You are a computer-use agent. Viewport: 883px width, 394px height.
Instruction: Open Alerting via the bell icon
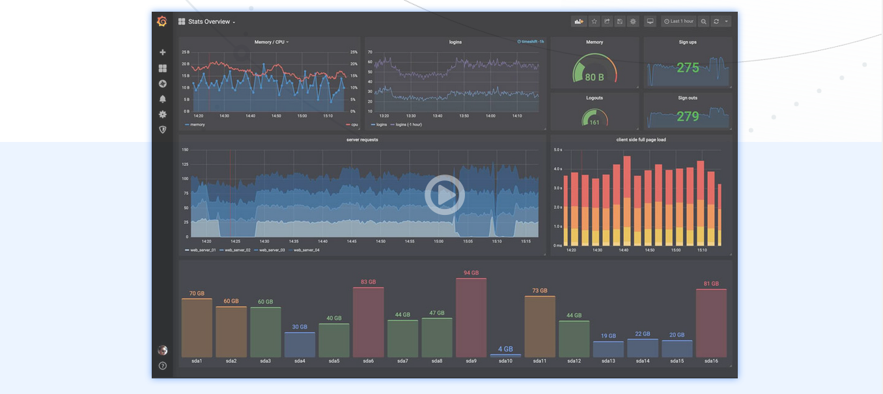click(x=162, y=98)
